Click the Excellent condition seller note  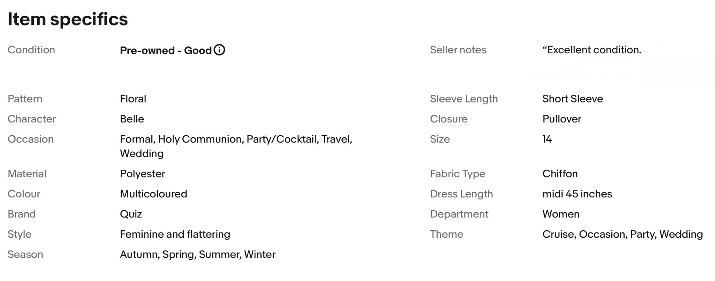(x=592, y=50)
